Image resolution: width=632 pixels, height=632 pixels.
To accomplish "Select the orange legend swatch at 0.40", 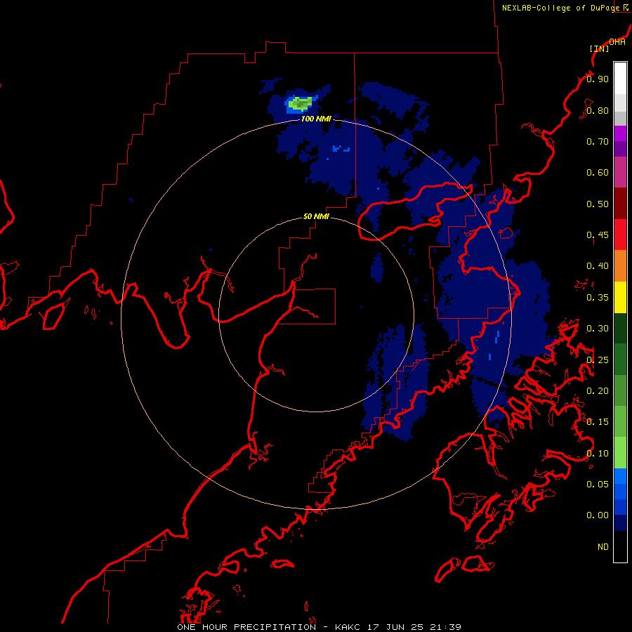I will point(620,266).
